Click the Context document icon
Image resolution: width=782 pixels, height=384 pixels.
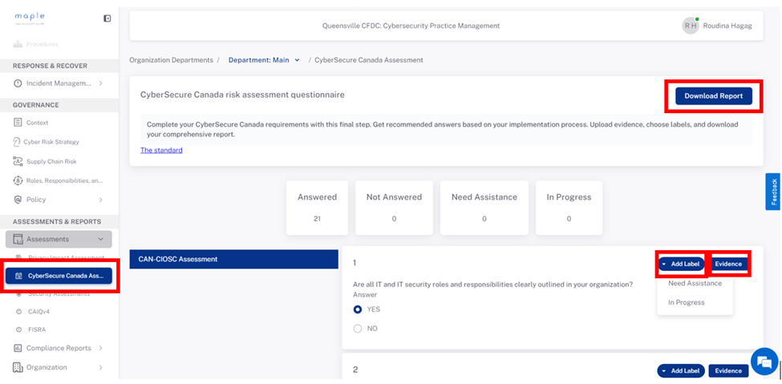pos(18,122)
